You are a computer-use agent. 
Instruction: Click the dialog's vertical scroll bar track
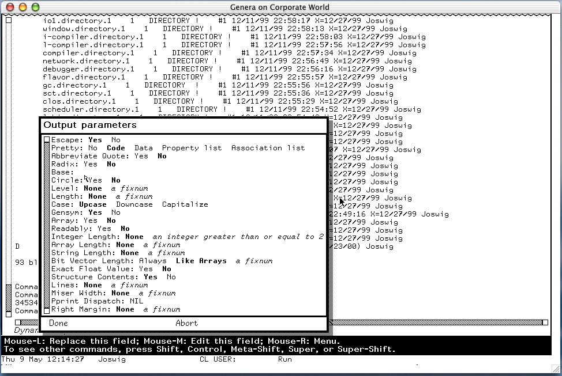click(x=47, y=230)
